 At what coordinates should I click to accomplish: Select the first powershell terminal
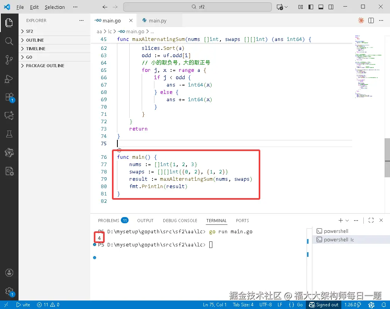351,231
